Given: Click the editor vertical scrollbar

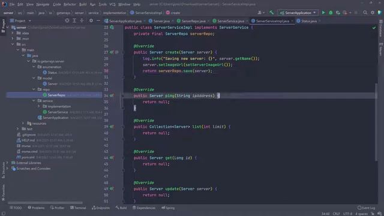Looking at the screenshot, I should coord(376,122).
